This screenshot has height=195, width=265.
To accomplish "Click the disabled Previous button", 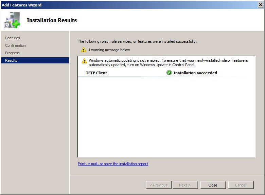I will click(159, 185).
